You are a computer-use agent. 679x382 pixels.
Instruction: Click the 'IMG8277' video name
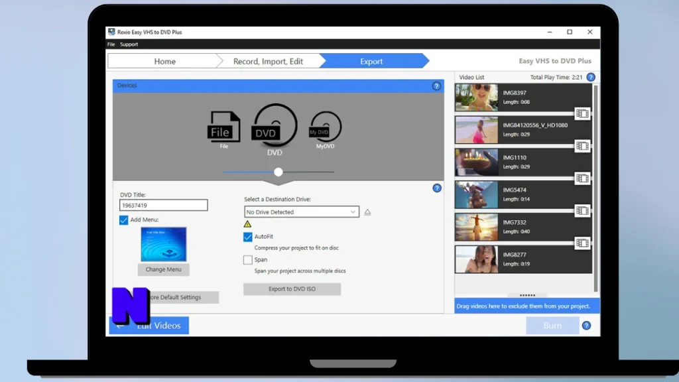point(515,255)
